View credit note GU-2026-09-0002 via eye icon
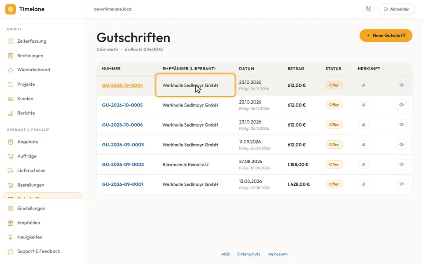423x264 pixels. tap(401, 164)
